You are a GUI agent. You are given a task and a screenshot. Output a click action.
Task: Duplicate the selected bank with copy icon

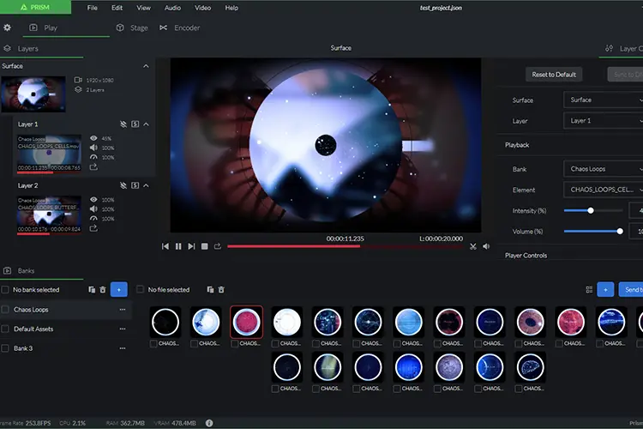[x=92, y=290]
